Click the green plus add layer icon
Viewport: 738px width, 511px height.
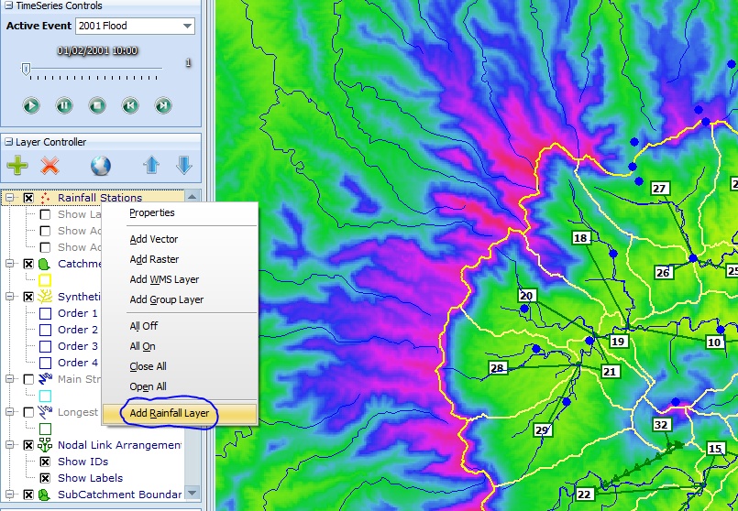[17, 166]
